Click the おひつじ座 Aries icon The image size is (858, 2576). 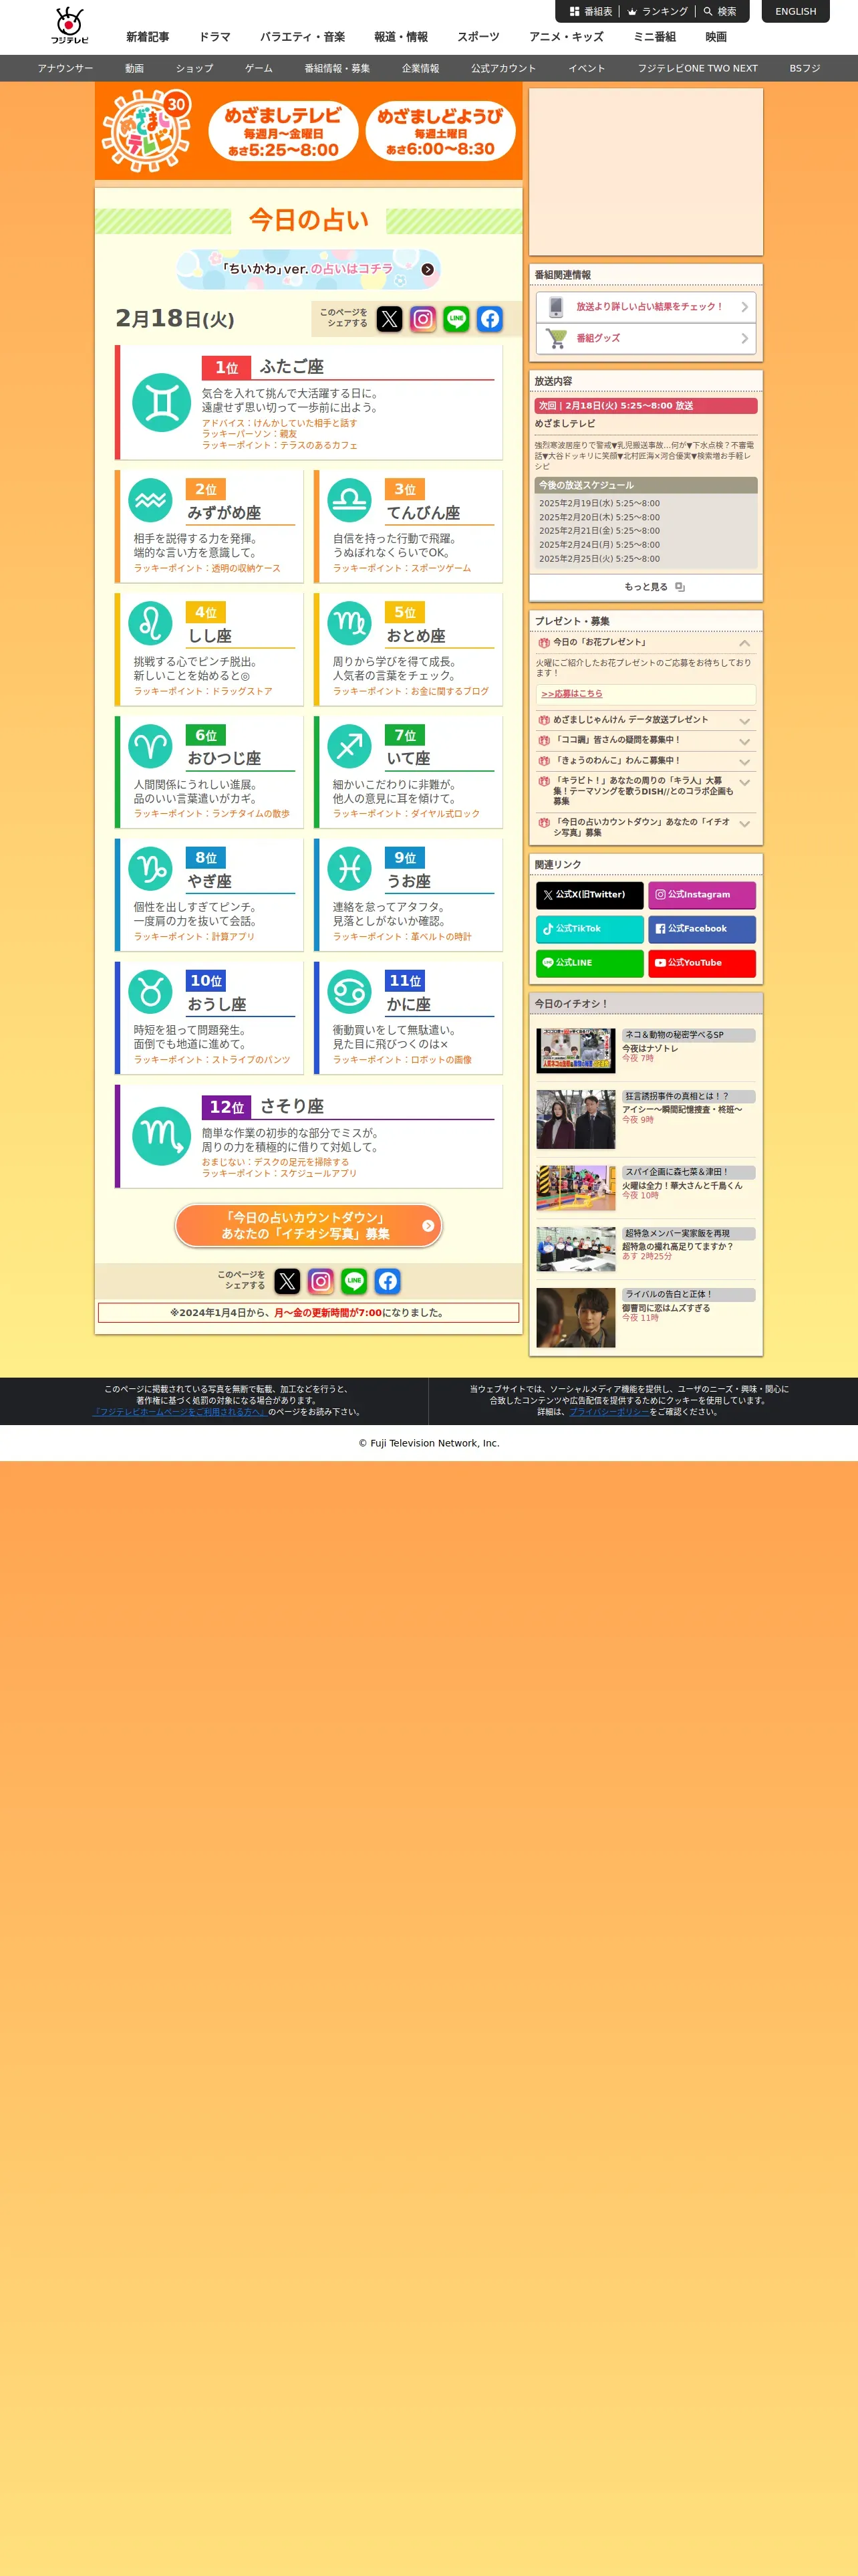151,746
